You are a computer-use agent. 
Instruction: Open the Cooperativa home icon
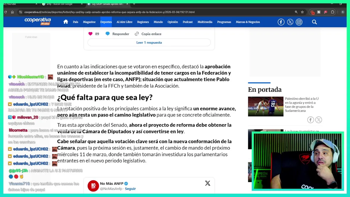pyautogui.click(x=66, y=22)
